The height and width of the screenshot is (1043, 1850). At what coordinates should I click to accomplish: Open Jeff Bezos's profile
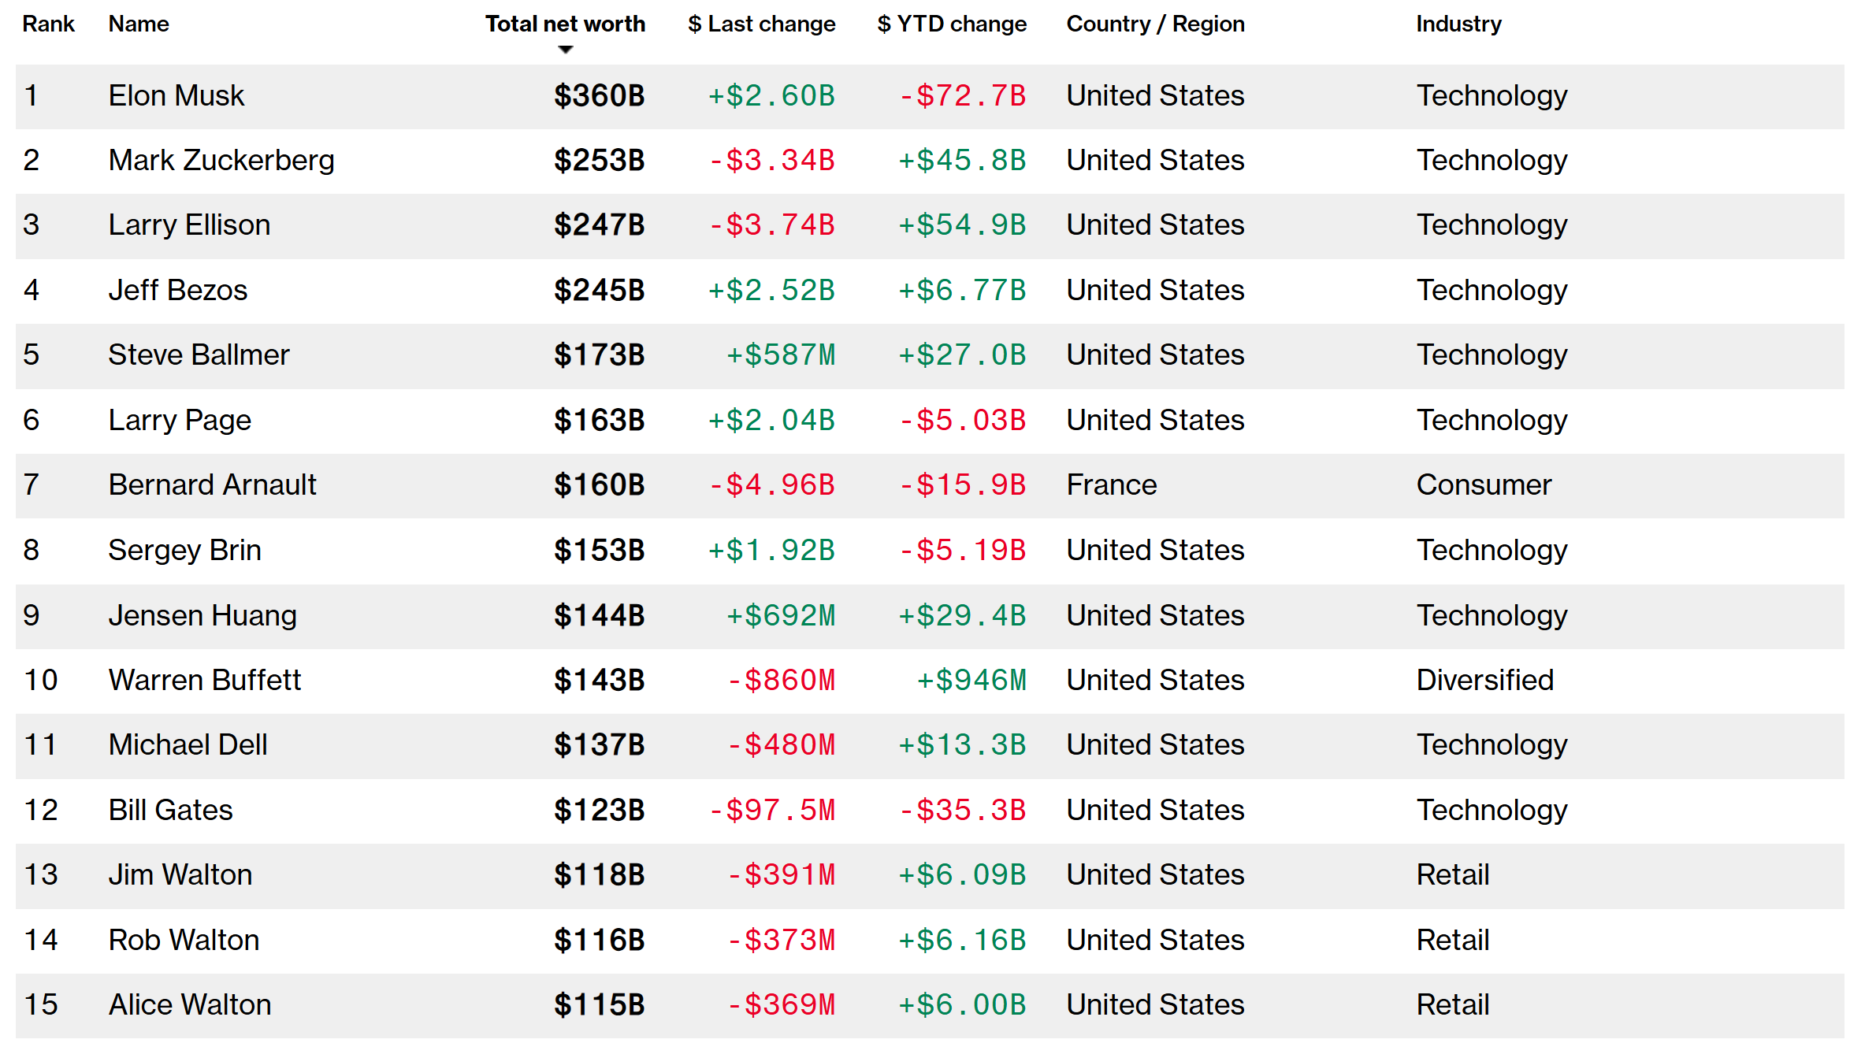[178, 291]
